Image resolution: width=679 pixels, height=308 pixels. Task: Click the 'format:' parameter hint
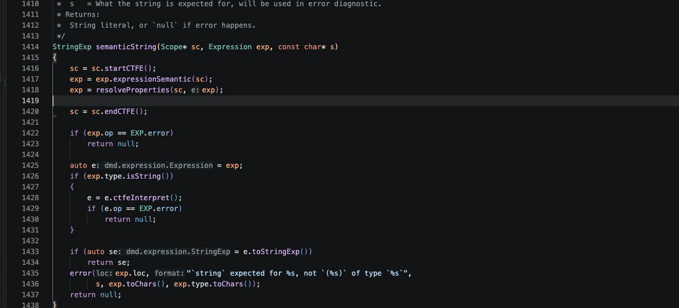(x=169, y=273)
